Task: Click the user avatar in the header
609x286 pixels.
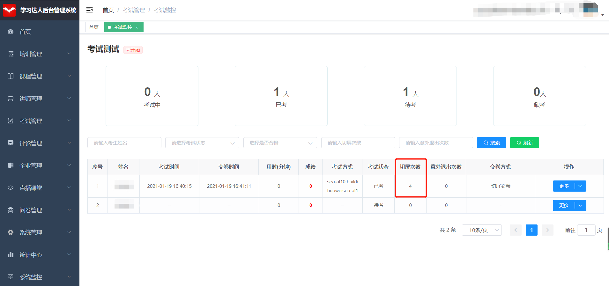Action: click(590, 10)
